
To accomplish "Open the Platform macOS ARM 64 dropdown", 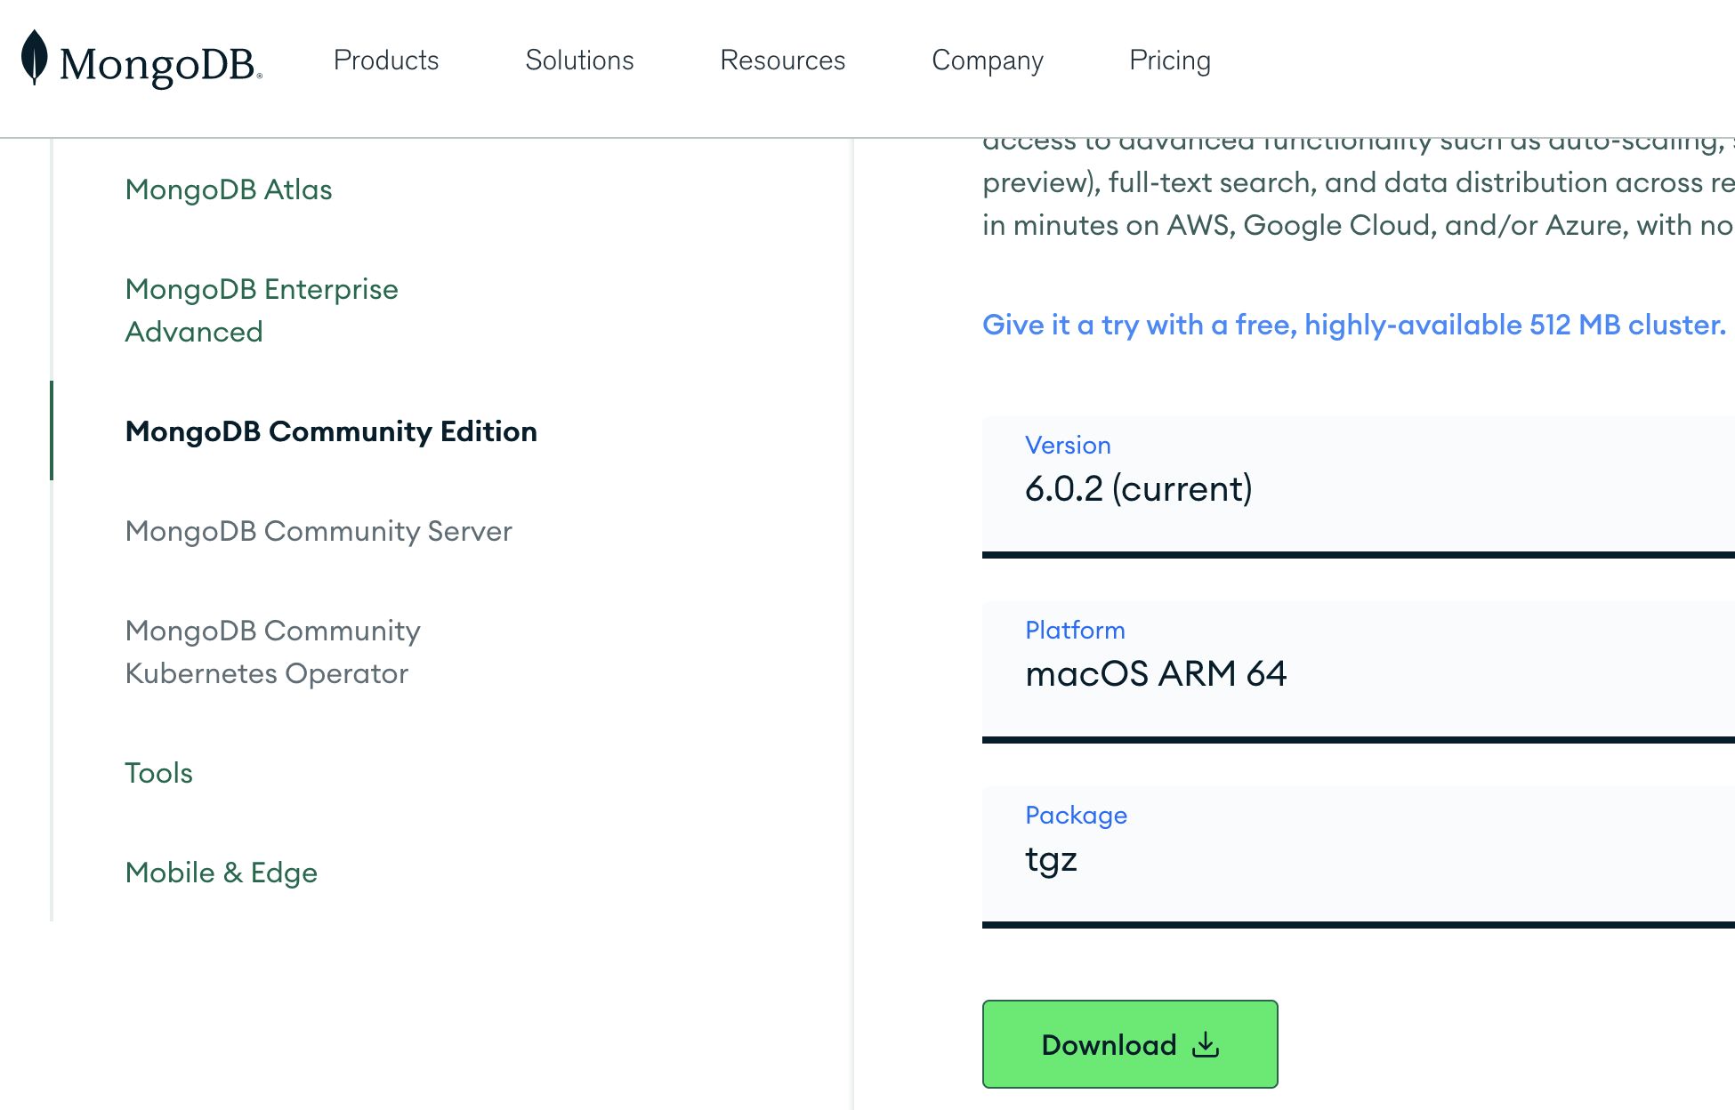I will pyautogui.click(x=1358, y=671).
